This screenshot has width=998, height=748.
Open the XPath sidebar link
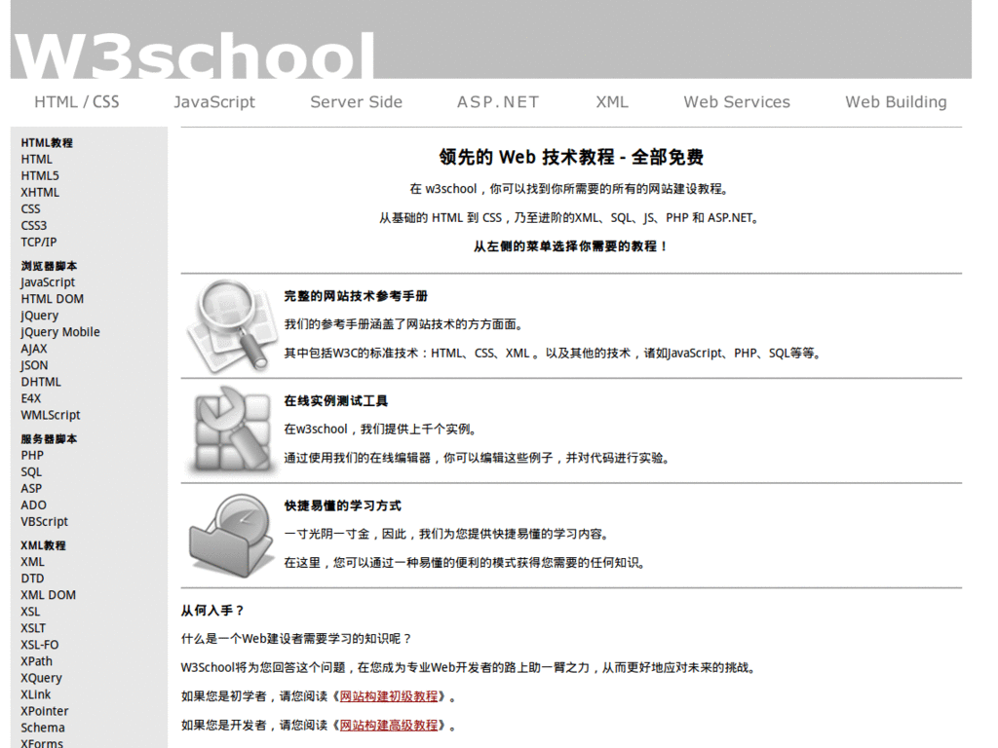36,661
